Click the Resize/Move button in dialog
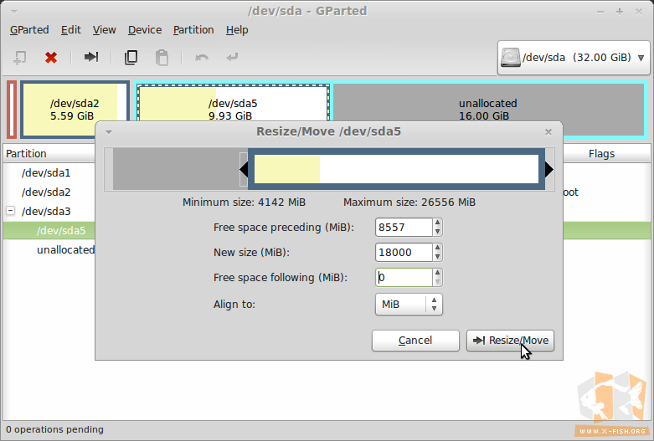Screen dimensions: 654x441 point(510,341)
